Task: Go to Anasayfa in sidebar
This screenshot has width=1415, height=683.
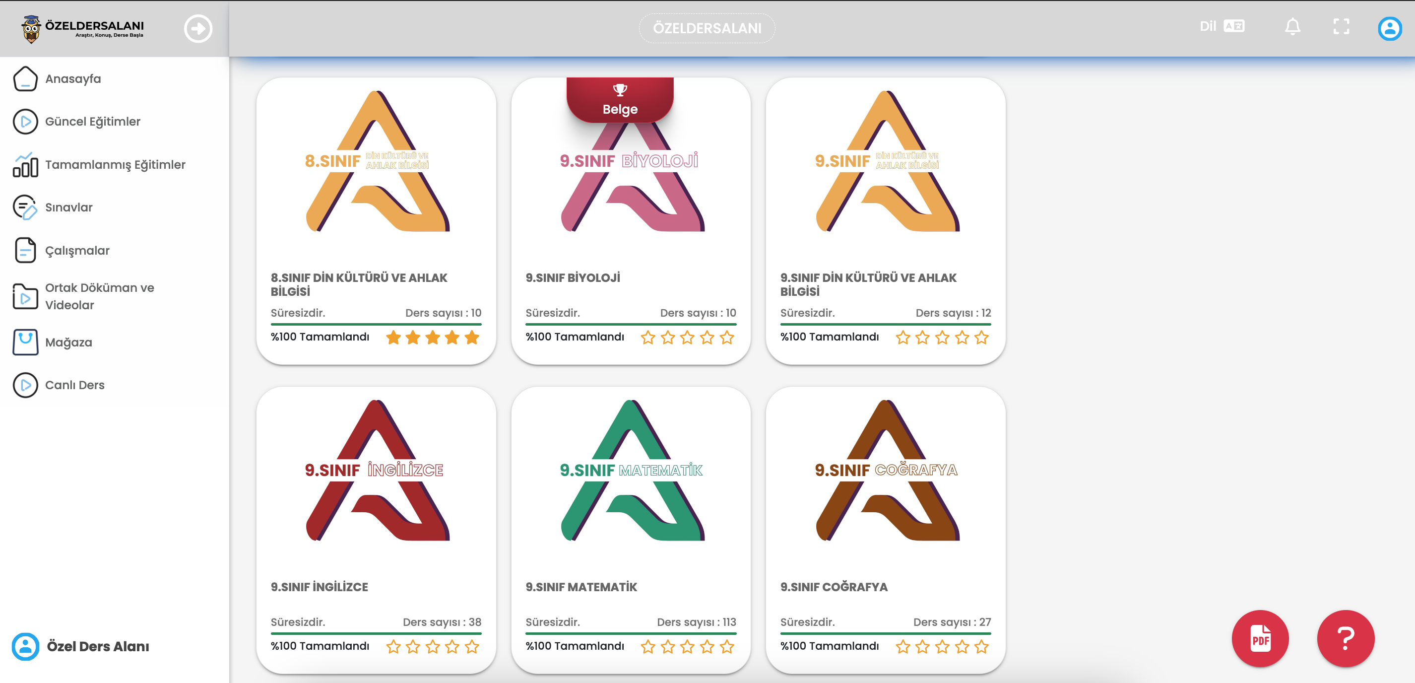Action: click(73, 78)
